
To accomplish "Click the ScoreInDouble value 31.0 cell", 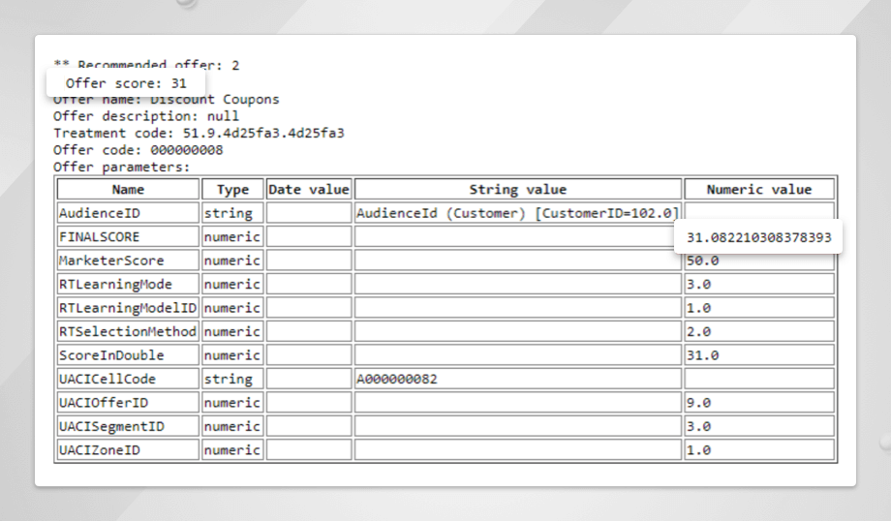I will 759,355.
